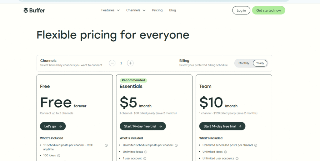Click 'Connect up to 3 channels' text
Viewport: 320px width, 161px height.
tap(57, 113)
